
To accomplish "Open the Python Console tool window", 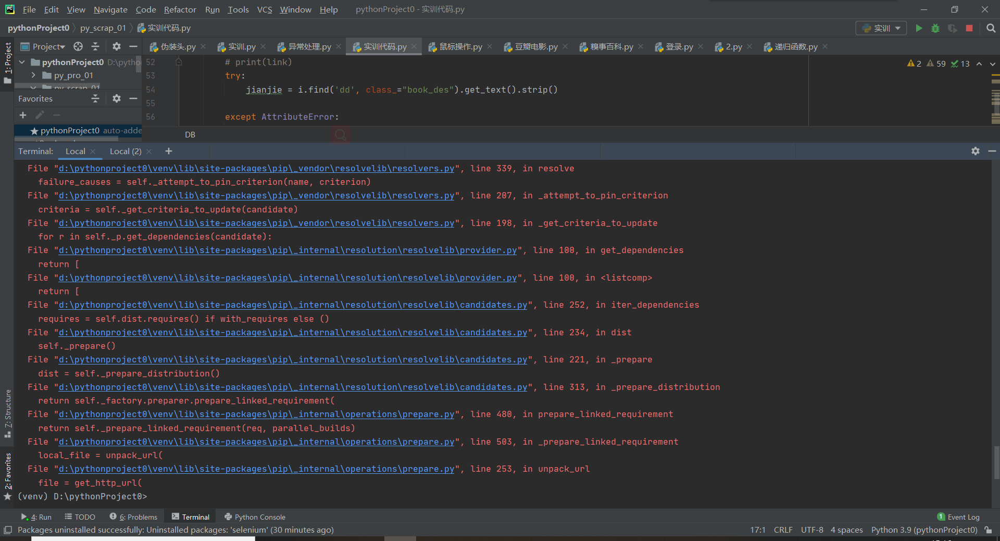I will point(255,517).
